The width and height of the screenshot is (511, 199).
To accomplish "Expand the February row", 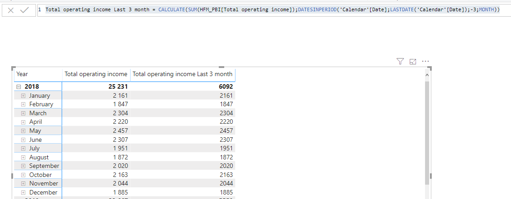I will [23, 104].
